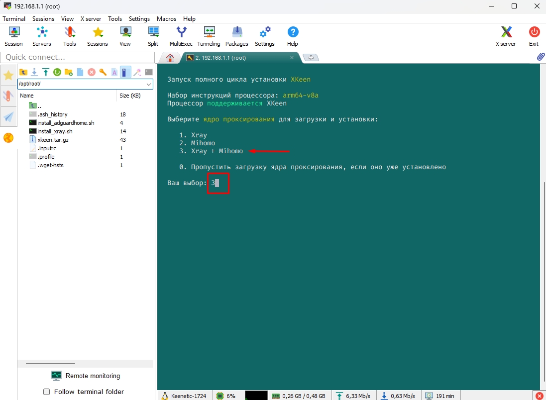Click the Split terminal icon

[x=153, y=36]
